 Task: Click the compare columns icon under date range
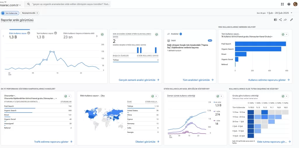275,20
